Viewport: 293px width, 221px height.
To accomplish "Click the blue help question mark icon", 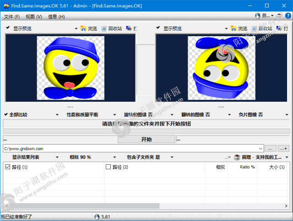I will (x=288, y=16).
